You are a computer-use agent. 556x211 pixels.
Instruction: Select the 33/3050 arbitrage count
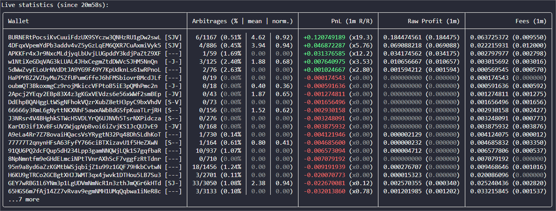(x=202, y=183)
